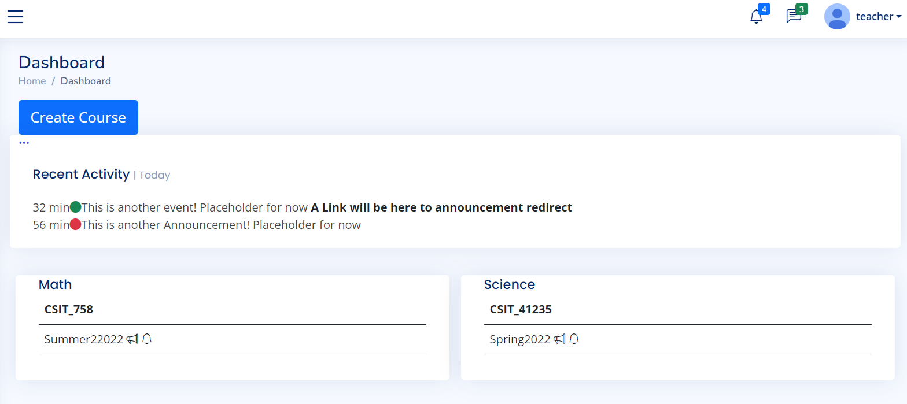The width and height of the screenshot is (907, 404).
Task: Click the Dashboard breadcrumb item
Action: [86, 81]
